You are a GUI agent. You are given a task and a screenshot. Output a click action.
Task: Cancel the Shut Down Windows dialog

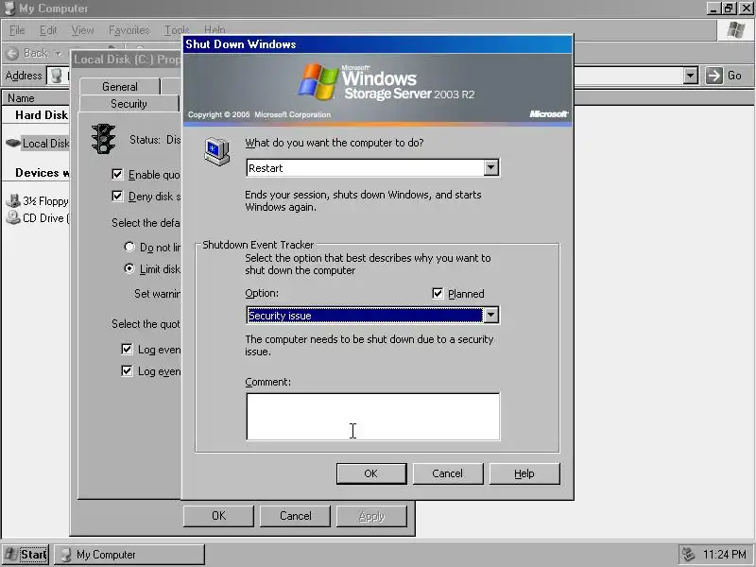(447, 473)
